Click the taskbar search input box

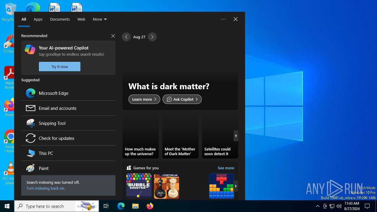[57, 206]
